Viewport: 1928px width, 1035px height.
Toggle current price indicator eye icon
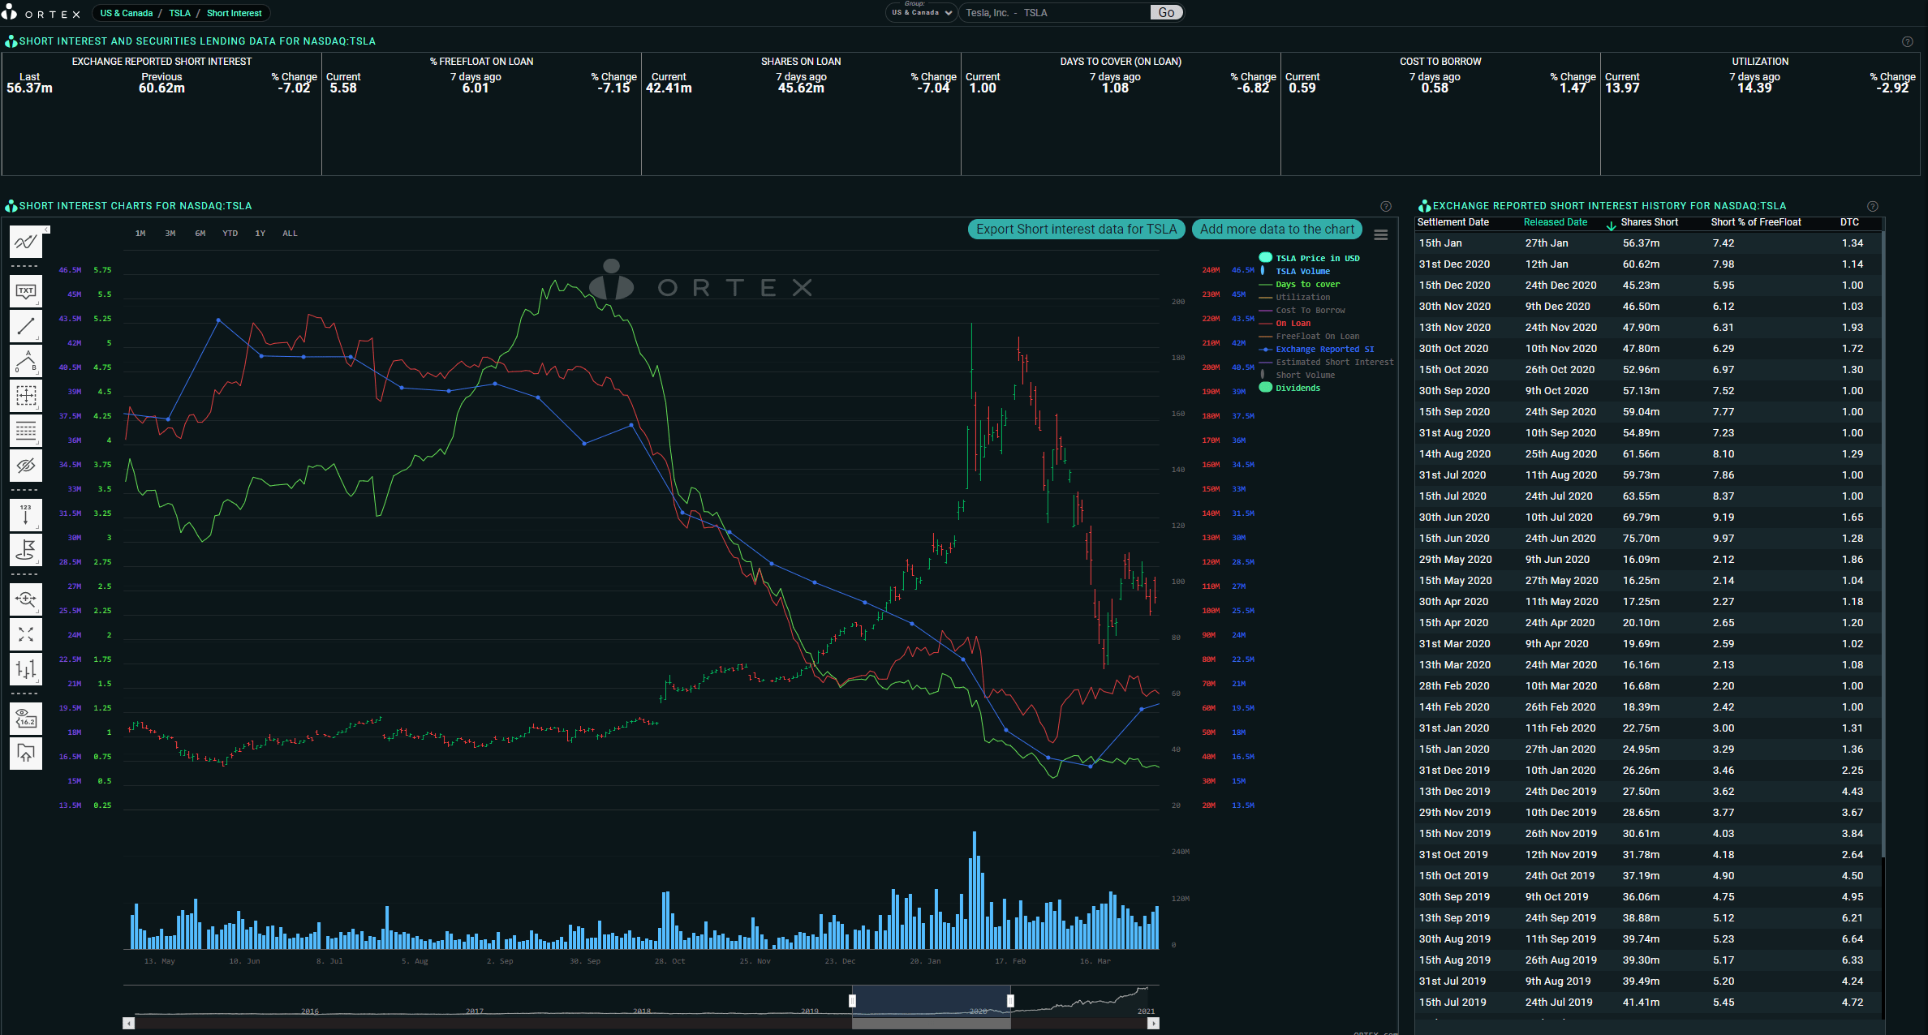[x=26, y=718]
